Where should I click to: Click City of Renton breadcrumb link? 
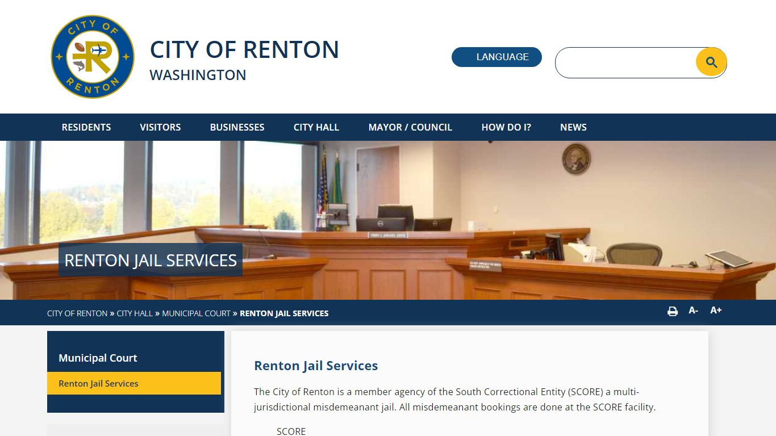(77, 313)
